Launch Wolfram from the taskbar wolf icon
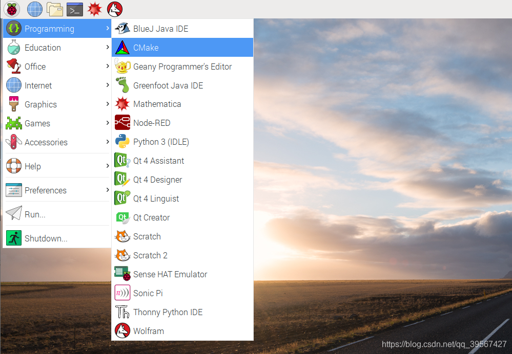The image size is (512, 354). pyautogui.click(x=115, y=9)
